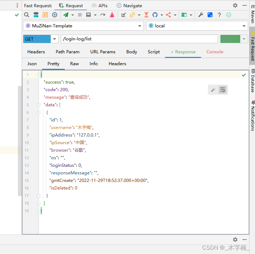Click the green 200 status box

230,39
